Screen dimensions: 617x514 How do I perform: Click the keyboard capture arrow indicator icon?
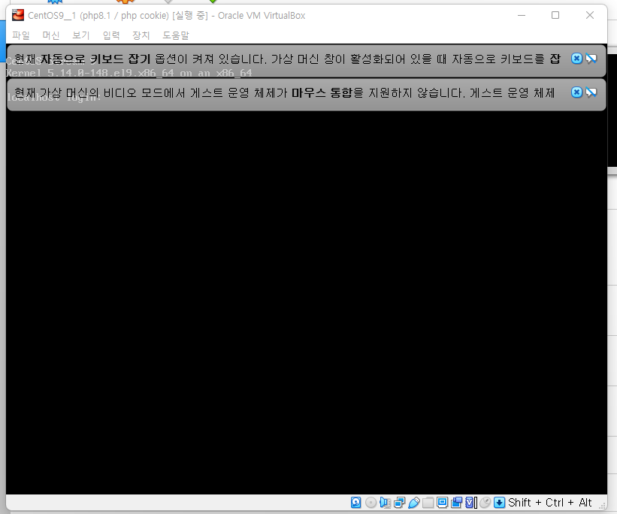[499, 503]
